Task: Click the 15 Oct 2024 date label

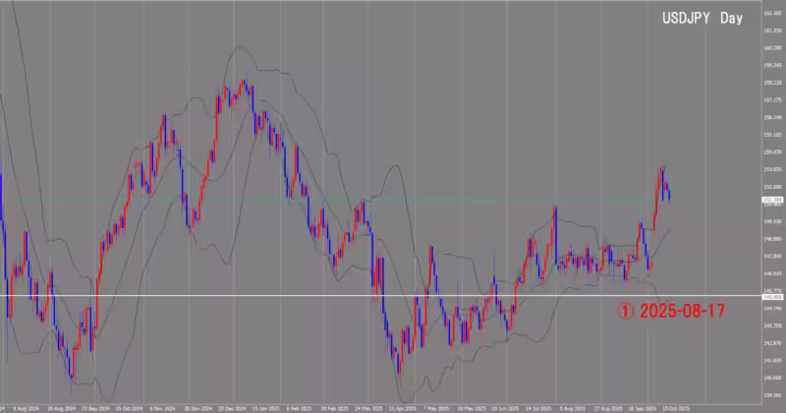Action: pyautogui.click(x=129, y=405)
